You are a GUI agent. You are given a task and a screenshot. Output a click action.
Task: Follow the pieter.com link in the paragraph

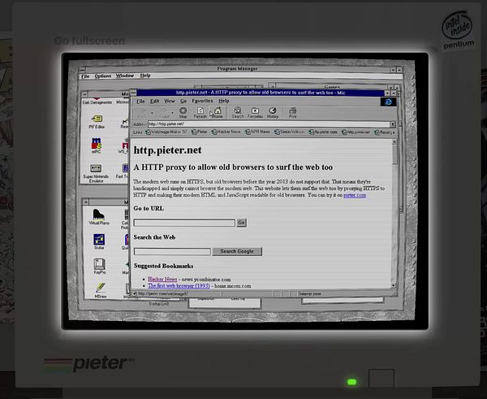[355, 195]
